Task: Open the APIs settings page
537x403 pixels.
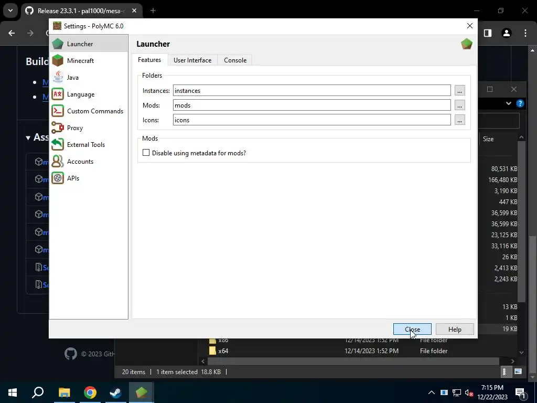Action: [89, 178]
